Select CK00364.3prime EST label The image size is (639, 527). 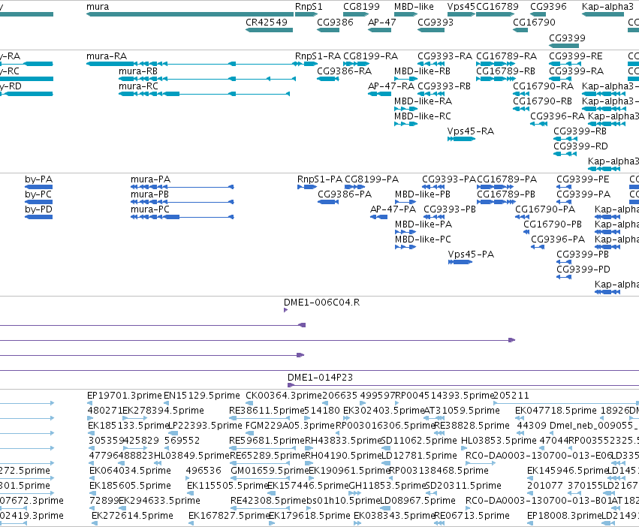[x=284, y=395]
